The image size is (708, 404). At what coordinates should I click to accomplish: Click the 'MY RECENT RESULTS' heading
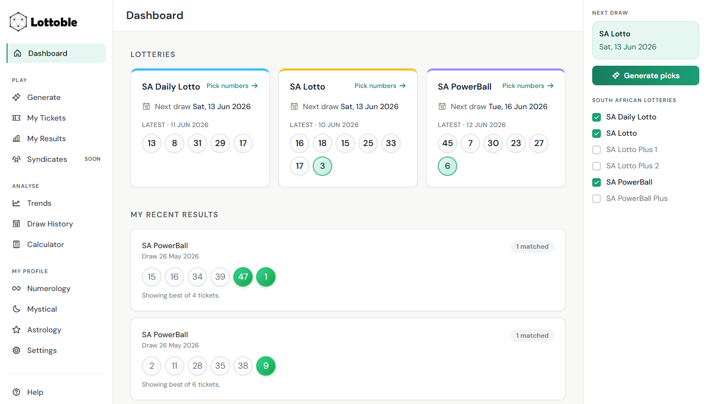174,214
